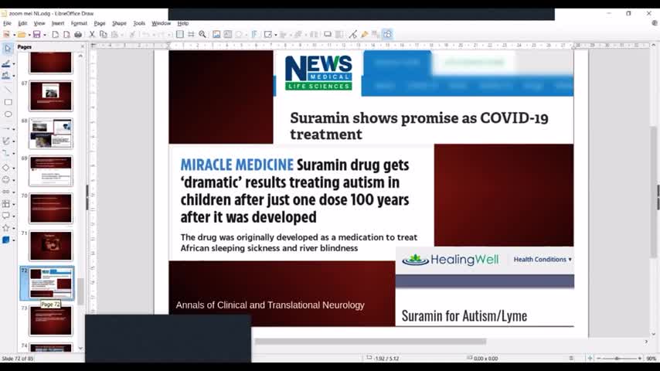Expand the Symbol Shapes dropdown arrow
The image size is (660, 371).
(14, 180)
